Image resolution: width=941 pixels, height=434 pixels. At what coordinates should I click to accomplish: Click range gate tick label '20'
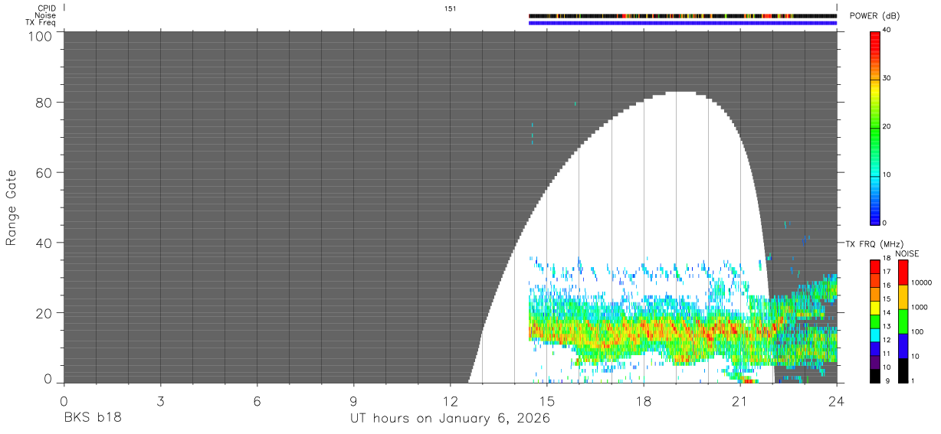coord(43,313)
